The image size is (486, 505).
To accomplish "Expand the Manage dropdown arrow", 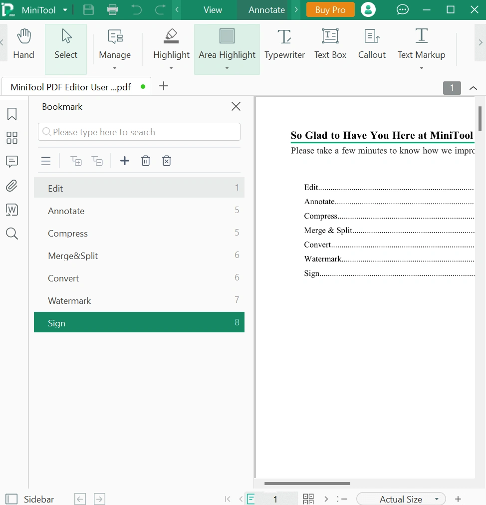I will (x=115, y=68).
